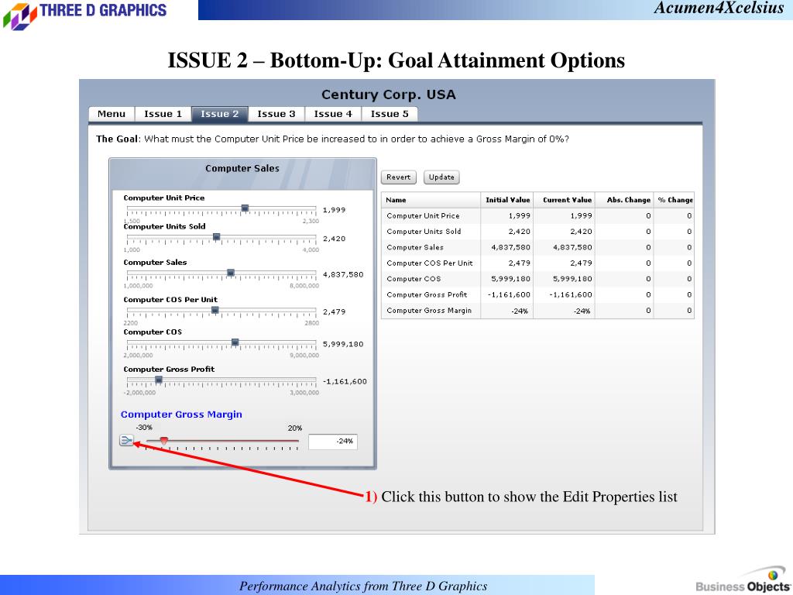The height and width of the screenshot is (595, 793).
Task: Click the Business Objects logo
Action: tap(743, 580)
